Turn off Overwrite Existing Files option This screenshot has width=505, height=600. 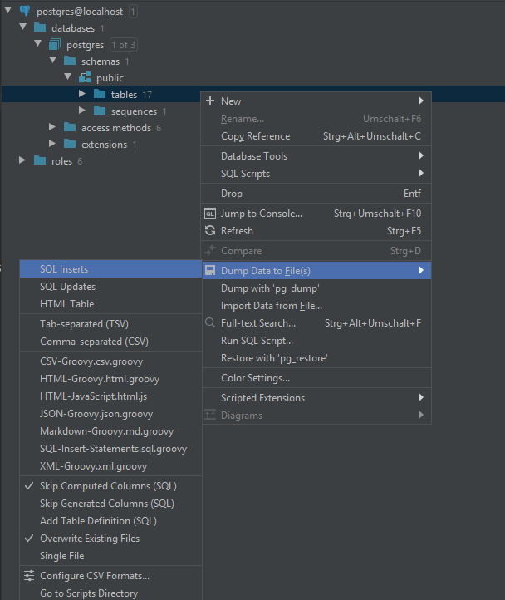pos(90,539)
